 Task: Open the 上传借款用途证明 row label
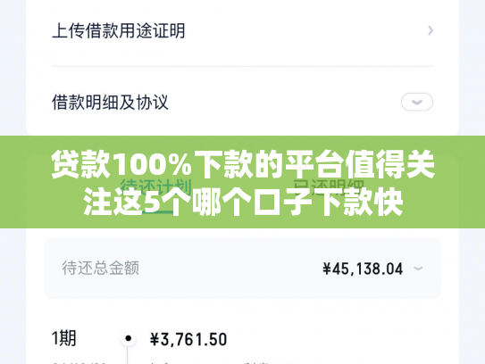(119, 30)
